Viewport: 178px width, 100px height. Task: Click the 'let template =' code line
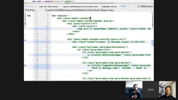62,16
